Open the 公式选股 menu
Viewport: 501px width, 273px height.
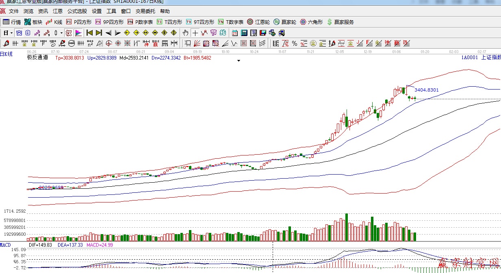coord(77,11)
